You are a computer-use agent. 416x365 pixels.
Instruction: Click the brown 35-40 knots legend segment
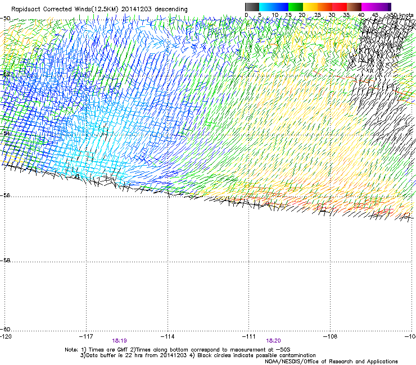point(354,7)
